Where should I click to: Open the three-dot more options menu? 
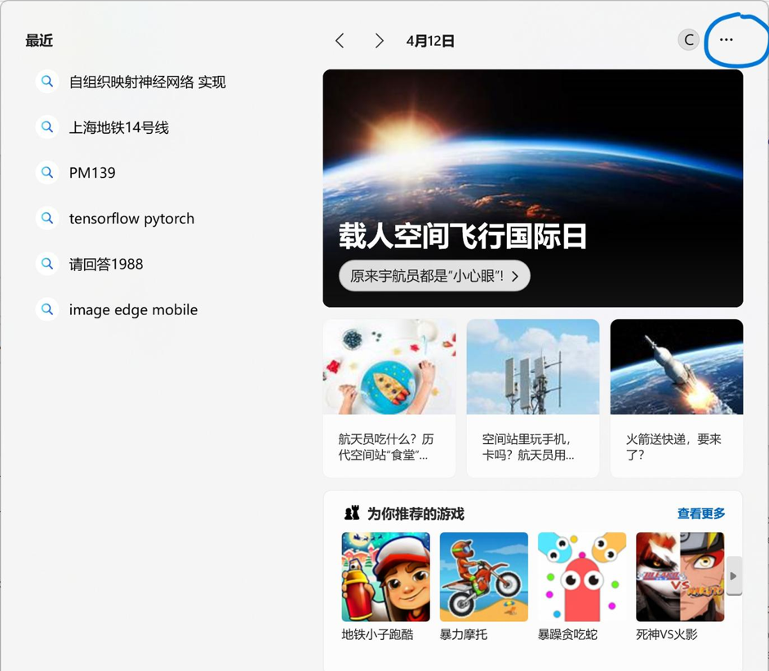point(726,40)
